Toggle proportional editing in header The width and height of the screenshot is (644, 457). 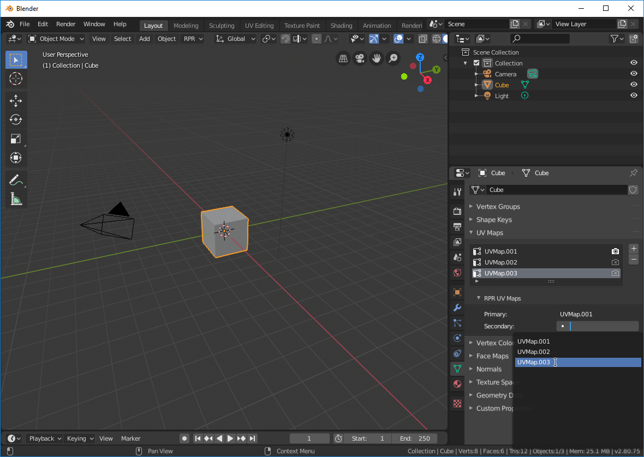coord(316,39)
